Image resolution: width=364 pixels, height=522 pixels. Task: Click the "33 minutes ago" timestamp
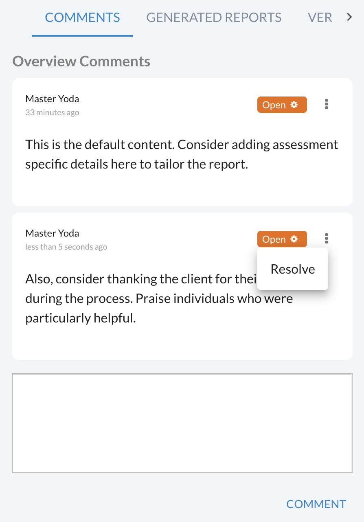pos(52,112)
